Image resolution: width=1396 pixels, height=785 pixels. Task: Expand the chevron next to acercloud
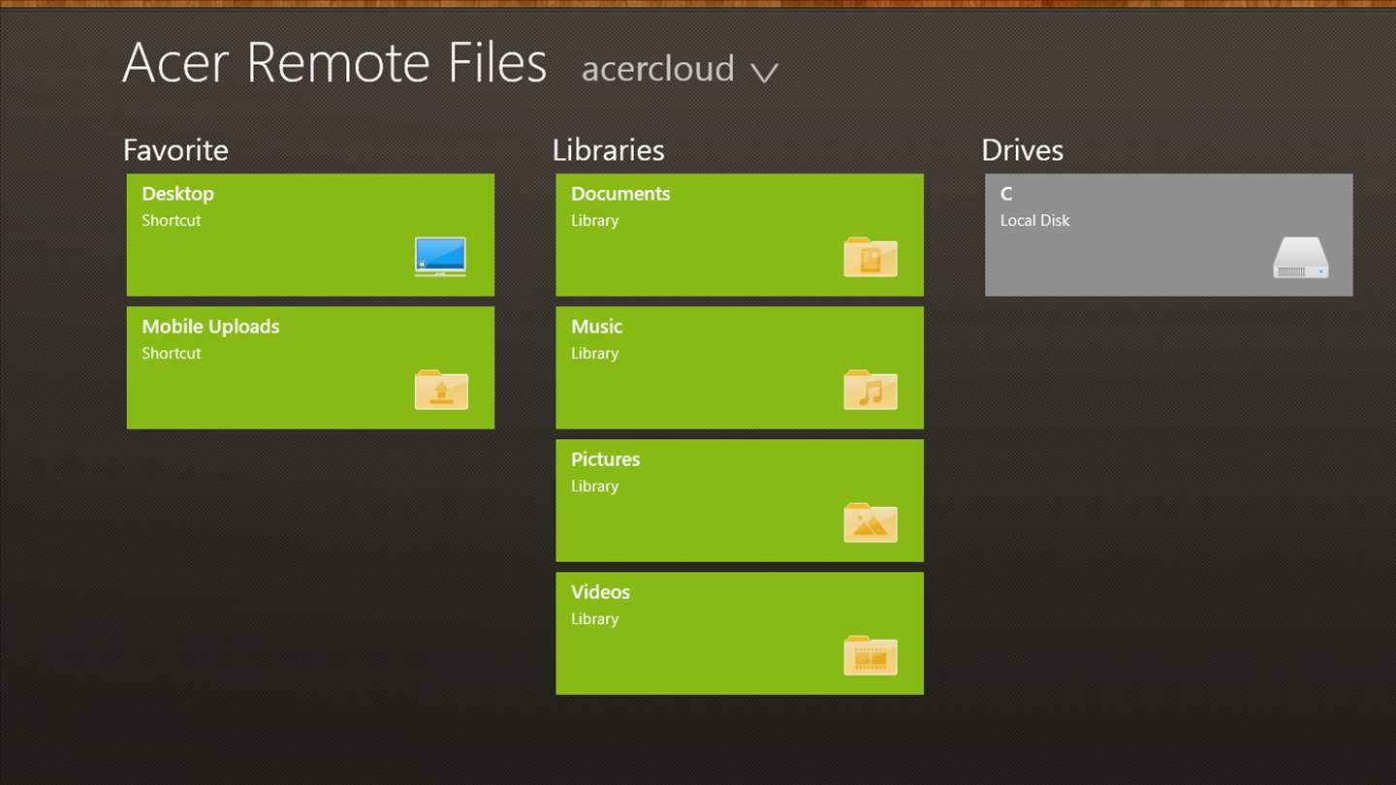[x=764, y=73]
